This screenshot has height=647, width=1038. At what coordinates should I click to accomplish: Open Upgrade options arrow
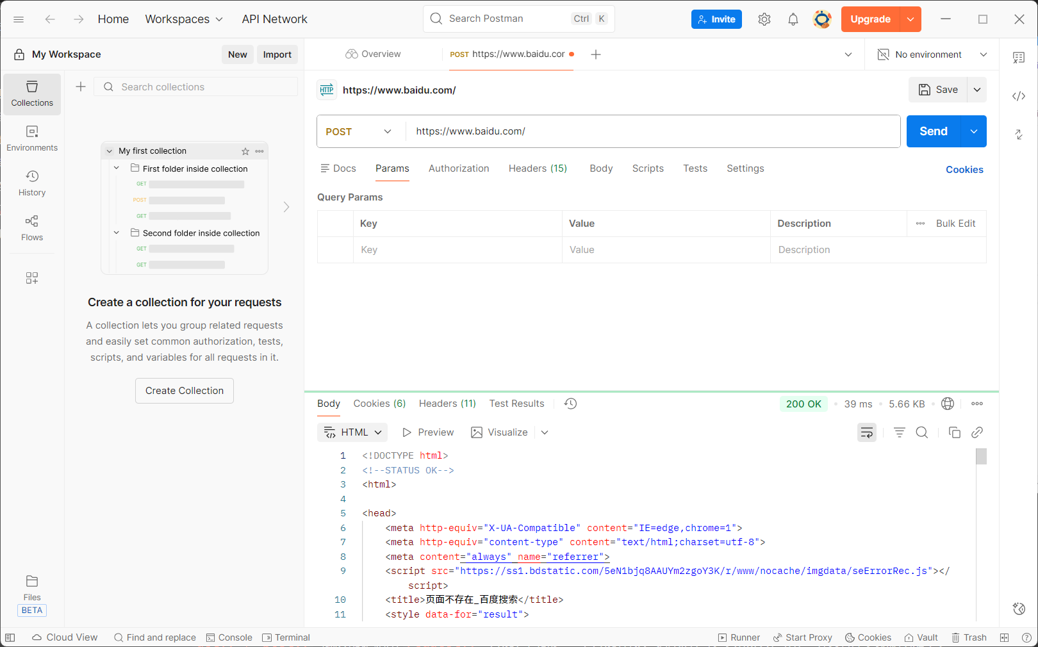click(910, 19)
